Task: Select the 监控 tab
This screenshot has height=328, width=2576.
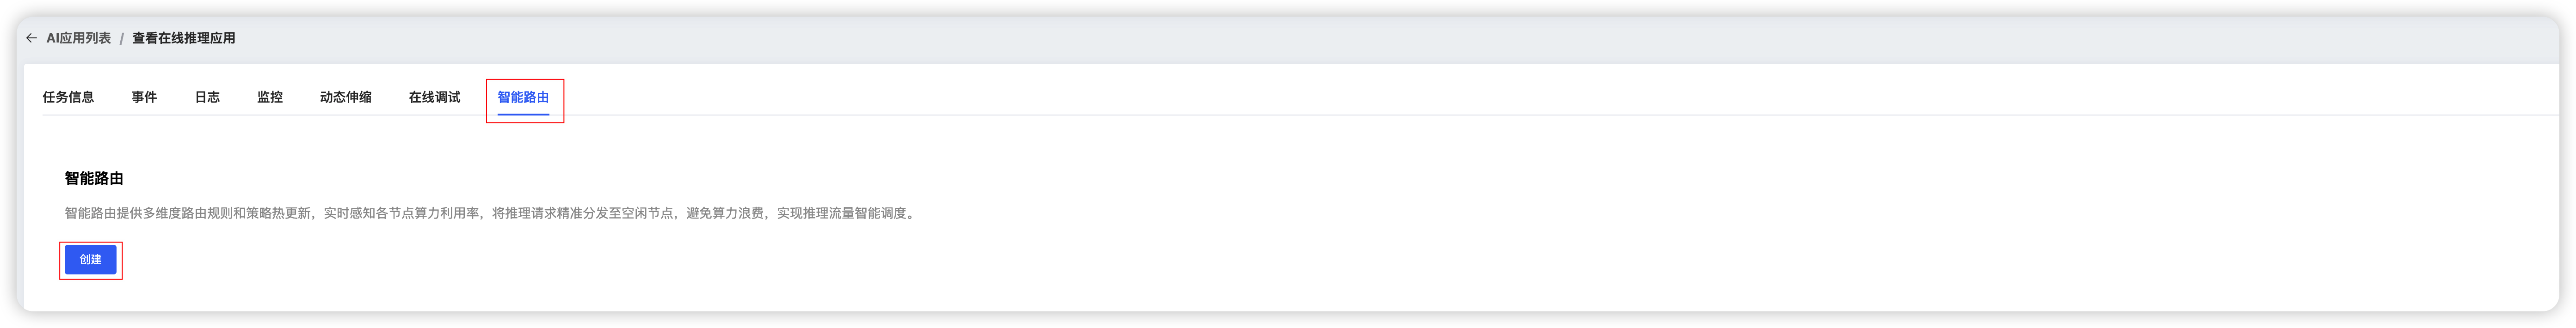Action: [270, 97]
